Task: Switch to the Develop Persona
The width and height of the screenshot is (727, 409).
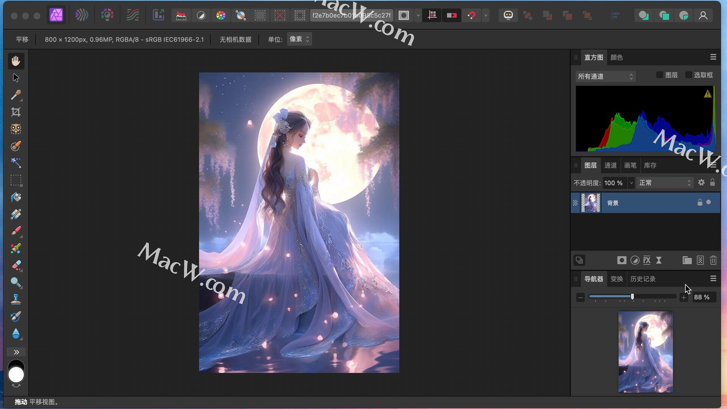Action: (x=107, y=15)
